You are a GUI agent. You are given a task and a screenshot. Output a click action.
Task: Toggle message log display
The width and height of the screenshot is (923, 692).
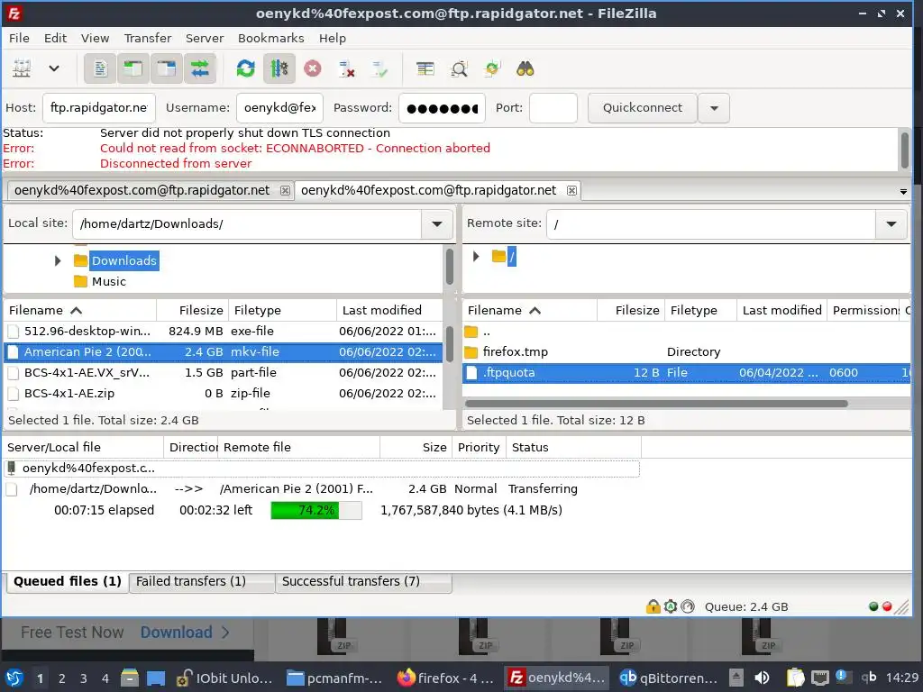(x=100, y=68)
